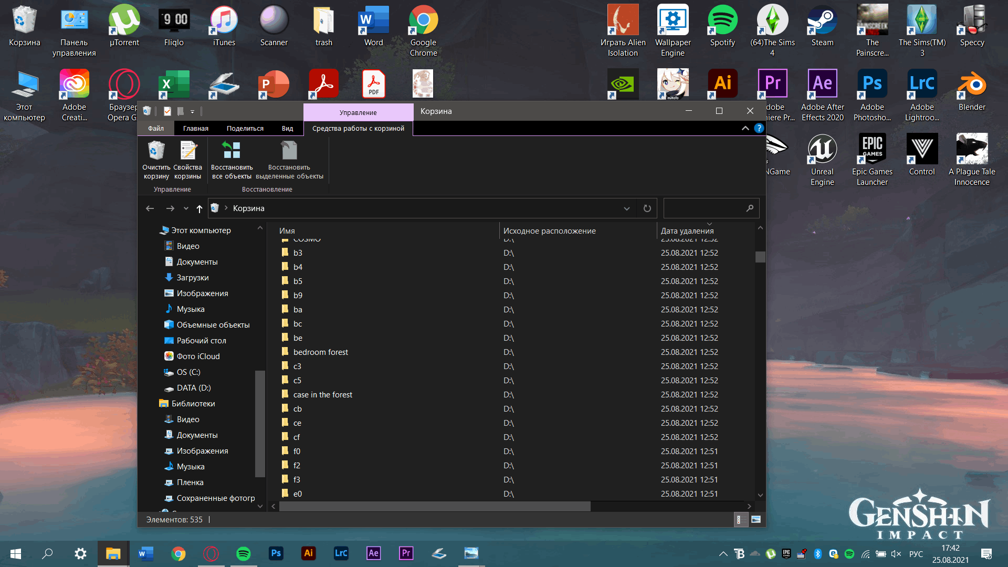1008x567 pixels.
Task: Select Фото iCloud in navigation pane
Action: [x=198, y=356]
